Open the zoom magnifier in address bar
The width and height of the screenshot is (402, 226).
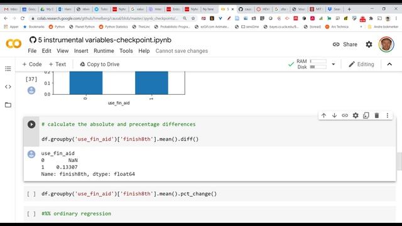185,18
